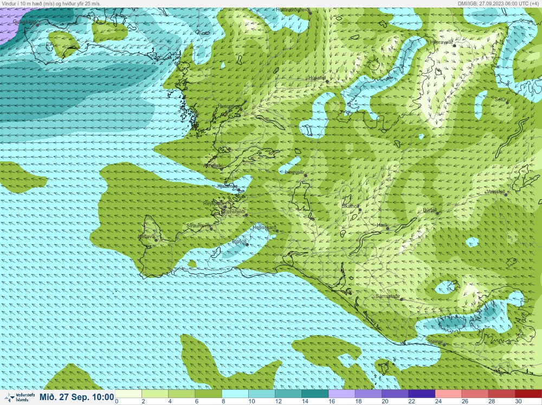This screenshot has height=405, width=542.
Task: Click the 14–16 m/s dark teal legend swatch
Action: [x=314, y=394]
